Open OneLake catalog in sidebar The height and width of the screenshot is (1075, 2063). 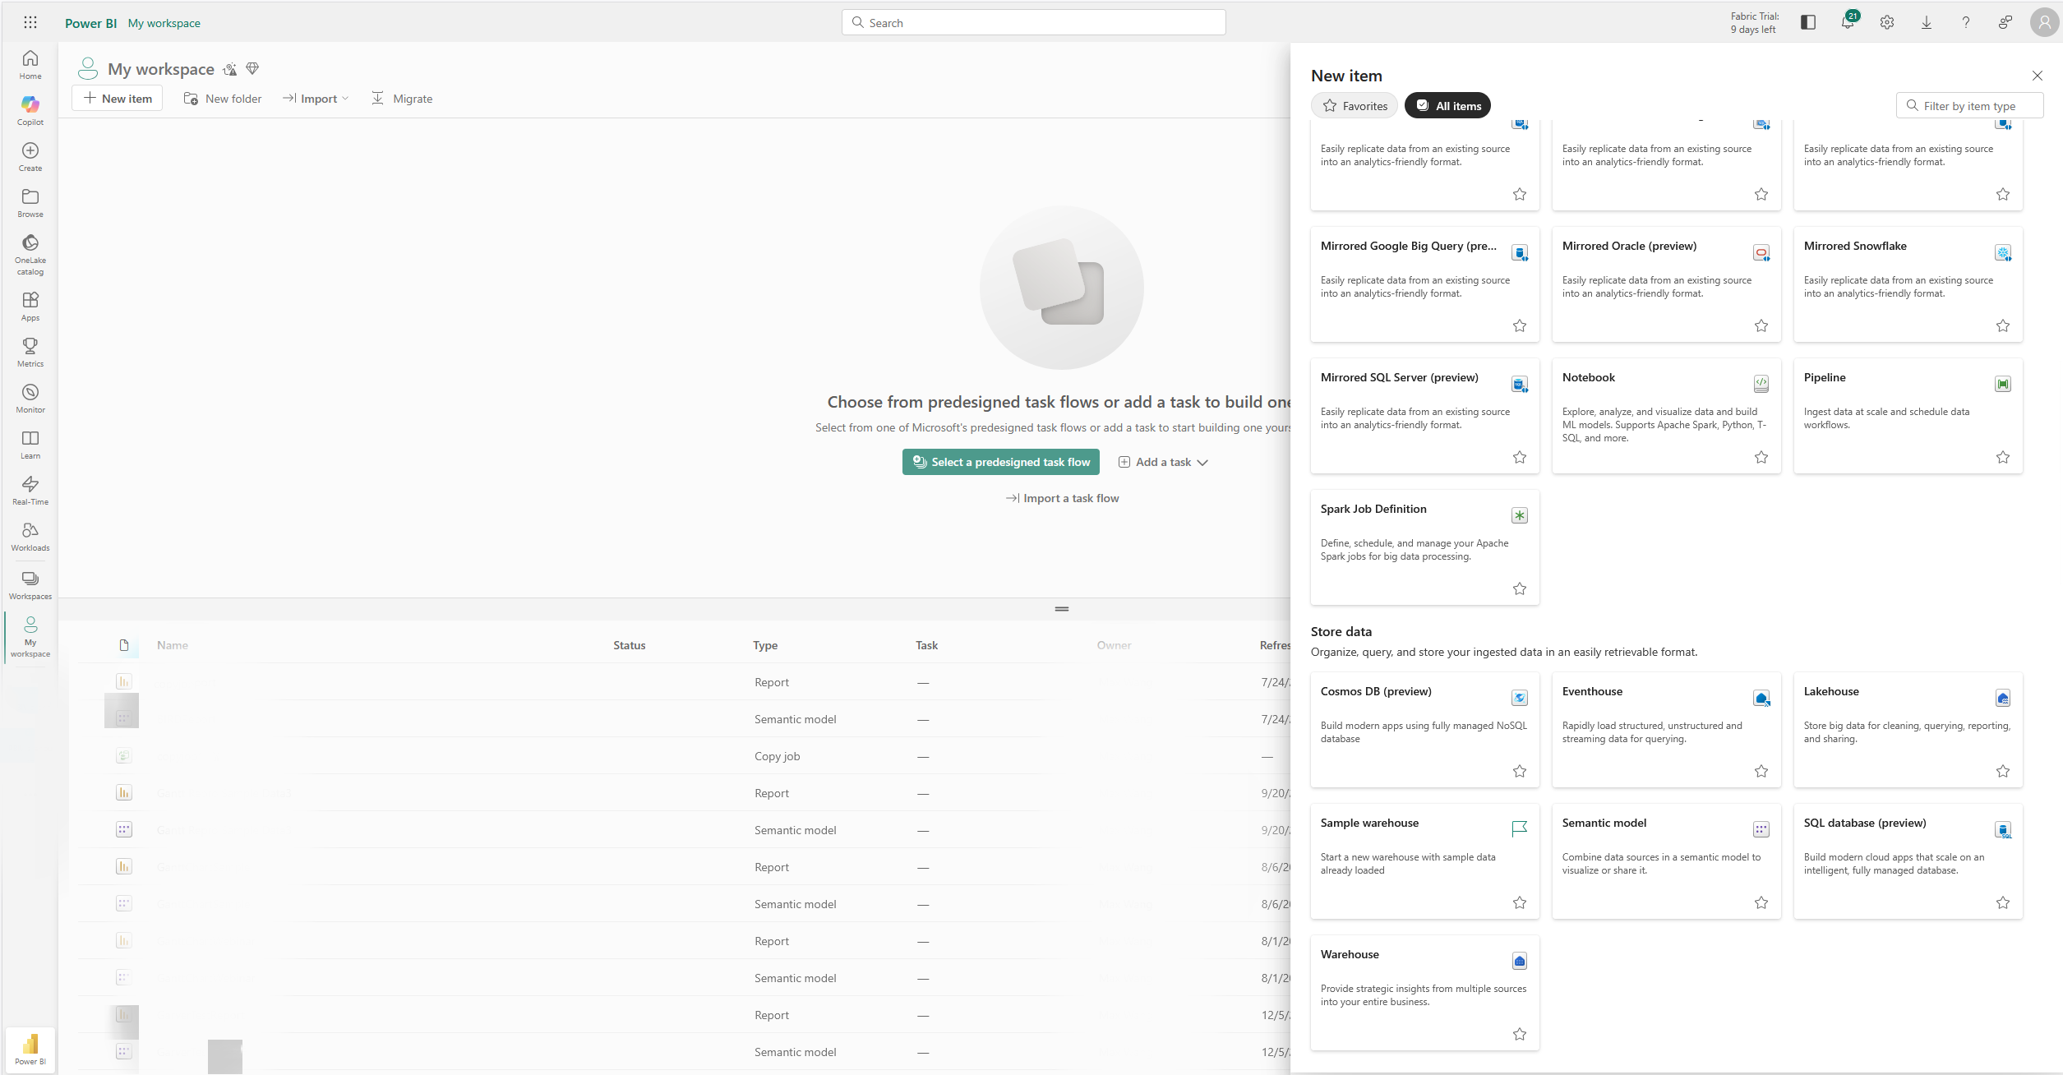[x=30, y=253]
